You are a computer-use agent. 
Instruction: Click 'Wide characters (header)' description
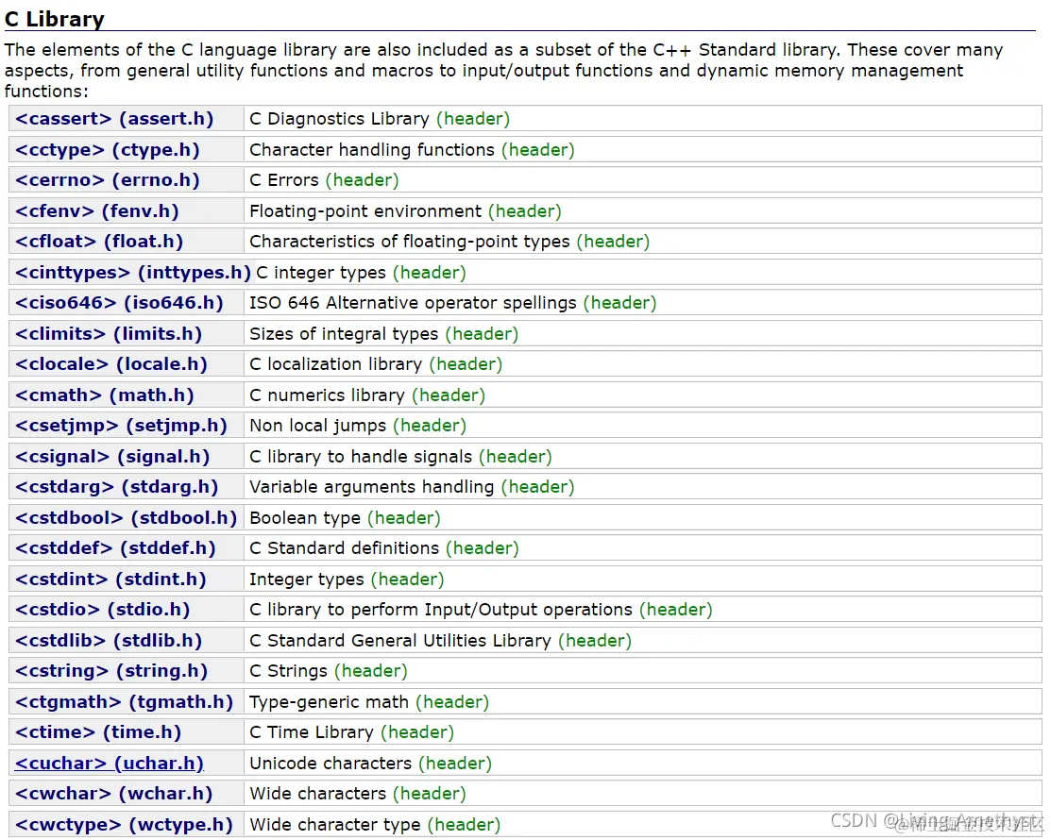click(358, 793)
